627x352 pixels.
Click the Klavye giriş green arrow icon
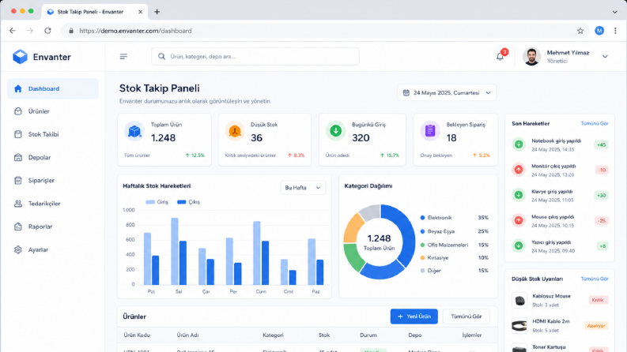[519, 195]
